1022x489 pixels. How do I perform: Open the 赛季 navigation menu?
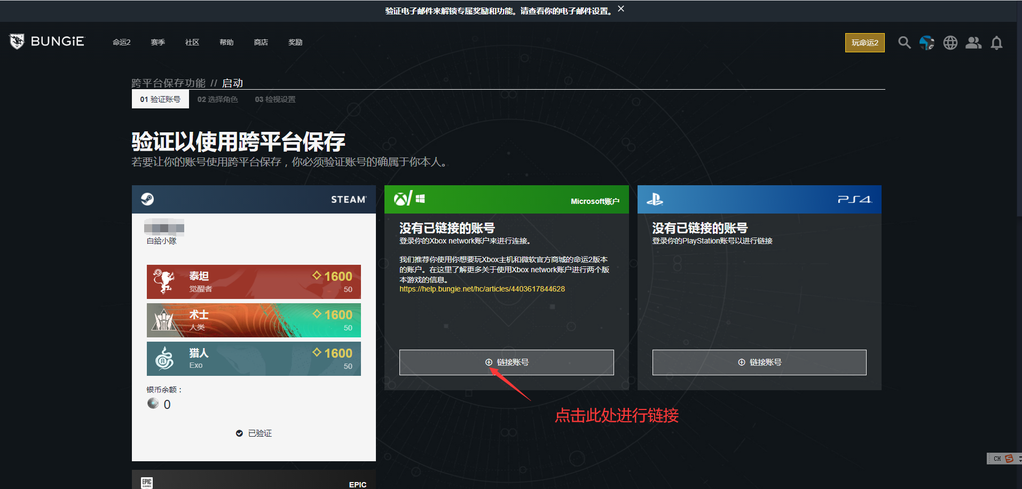coord(158,42)
